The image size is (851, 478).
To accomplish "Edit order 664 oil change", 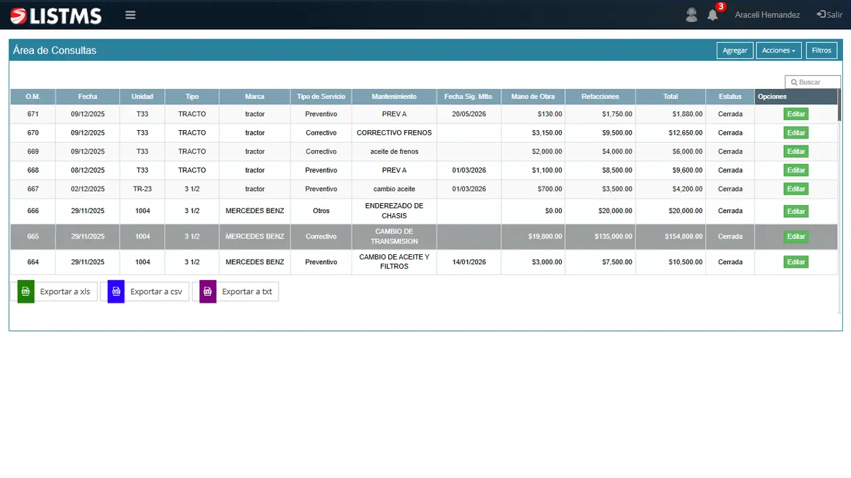I will 796,262.
